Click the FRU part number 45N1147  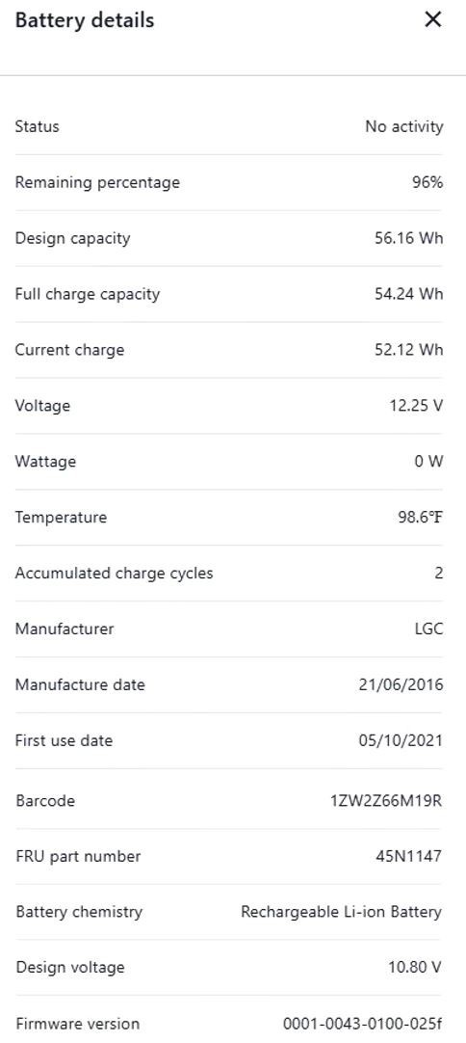[x=409, y=857]
